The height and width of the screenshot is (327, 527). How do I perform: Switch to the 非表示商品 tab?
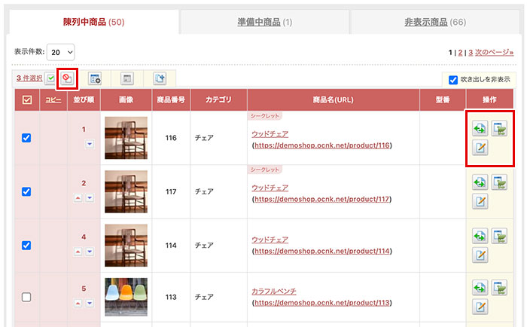pos(435,22)
